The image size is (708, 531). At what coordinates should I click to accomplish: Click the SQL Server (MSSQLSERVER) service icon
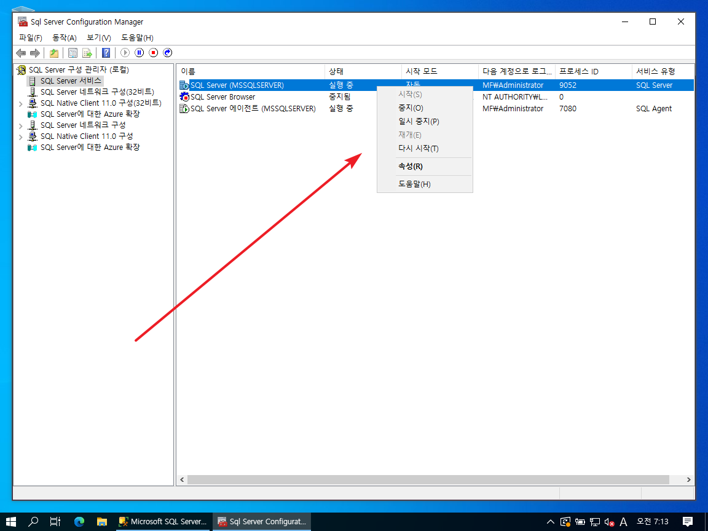(x=184, y=85)
